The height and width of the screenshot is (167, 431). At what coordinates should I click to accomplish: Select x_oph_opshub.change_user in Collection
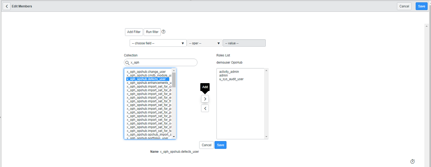(146, 71)
